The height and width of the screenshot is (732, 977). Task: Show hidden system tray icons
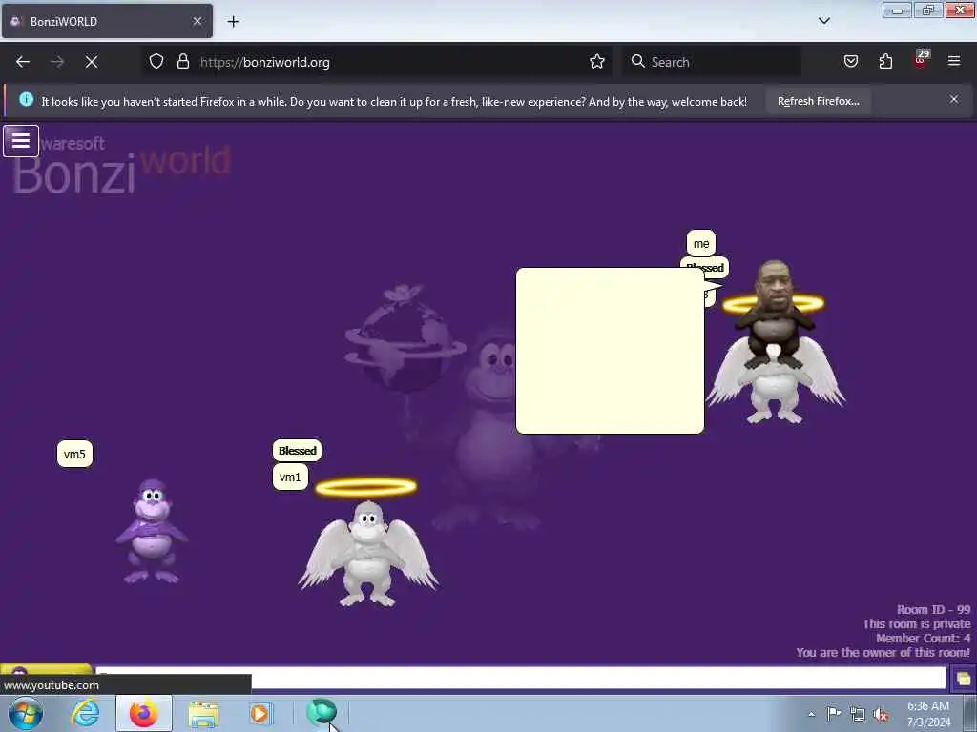click(x=811, y=714)
